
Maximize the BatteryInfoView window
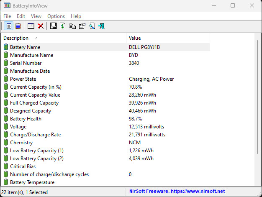(233, 5)
